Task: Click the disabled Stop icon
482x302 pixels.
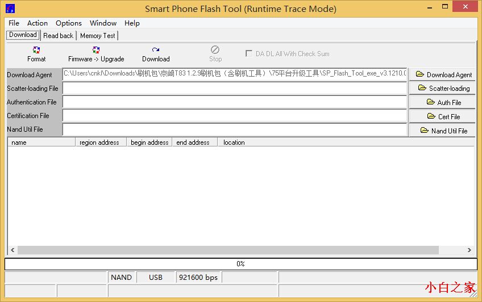Action: pos(215,50)
